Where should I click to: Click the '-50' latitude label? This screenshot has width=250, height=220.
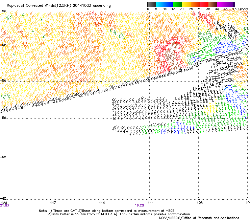[3, 11]
